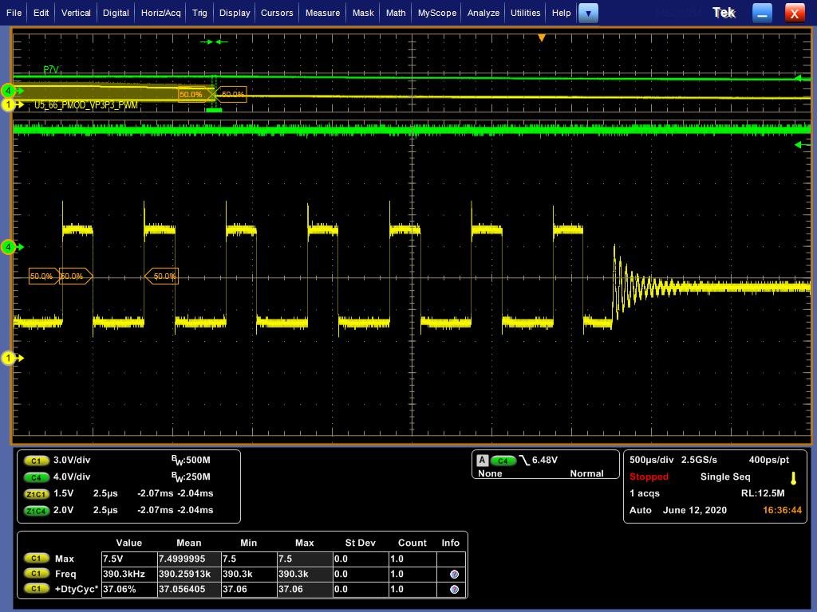Open the Display menu

235,13
